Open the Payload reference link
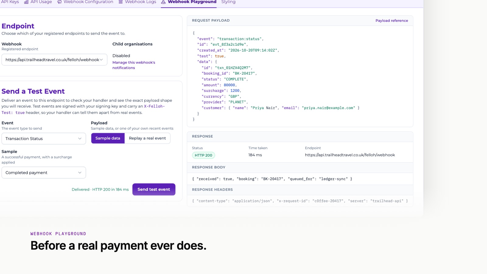This screenshot has height=274, width=487. pos(392,21)
